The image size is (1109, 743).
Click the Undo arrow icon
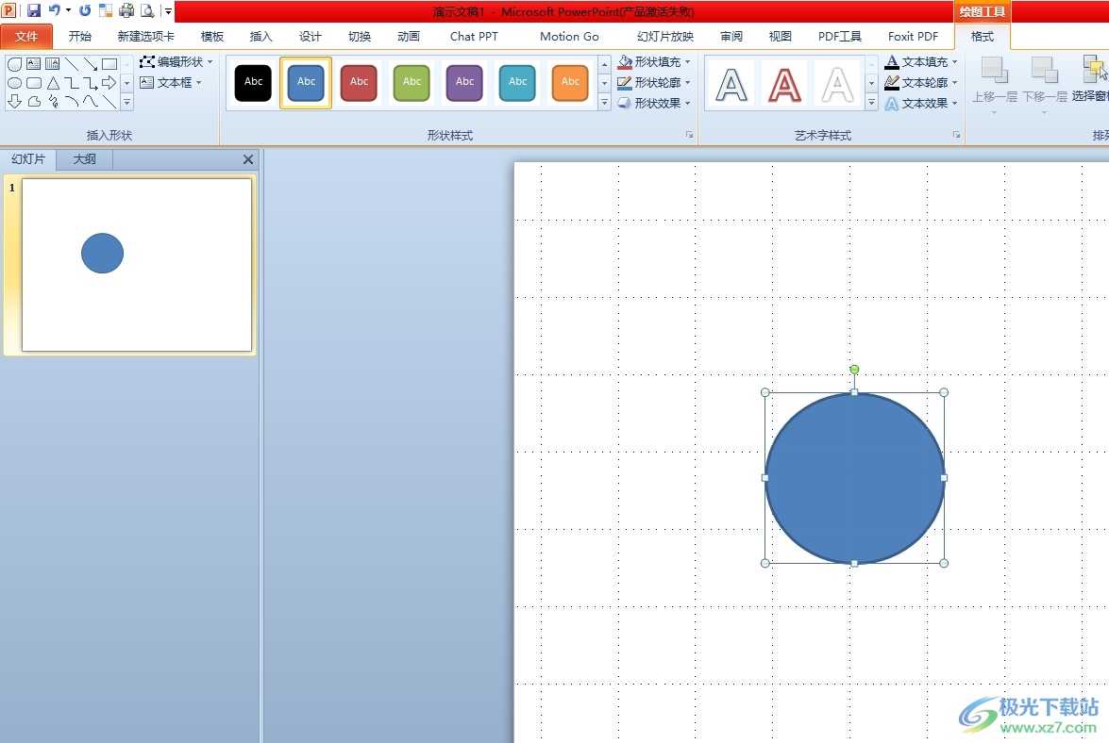54,9
